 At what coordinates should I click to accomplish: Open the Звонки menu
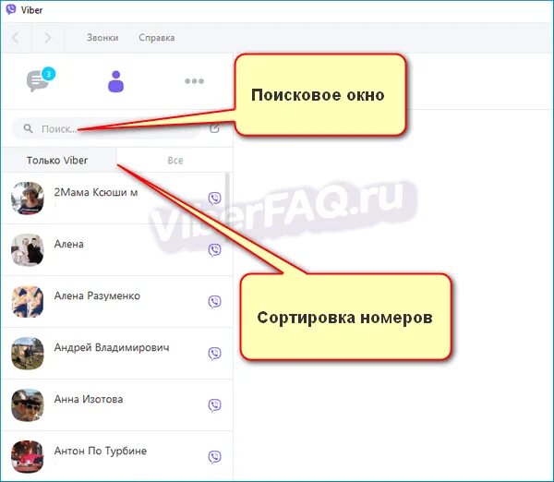(x=102, y=38)
